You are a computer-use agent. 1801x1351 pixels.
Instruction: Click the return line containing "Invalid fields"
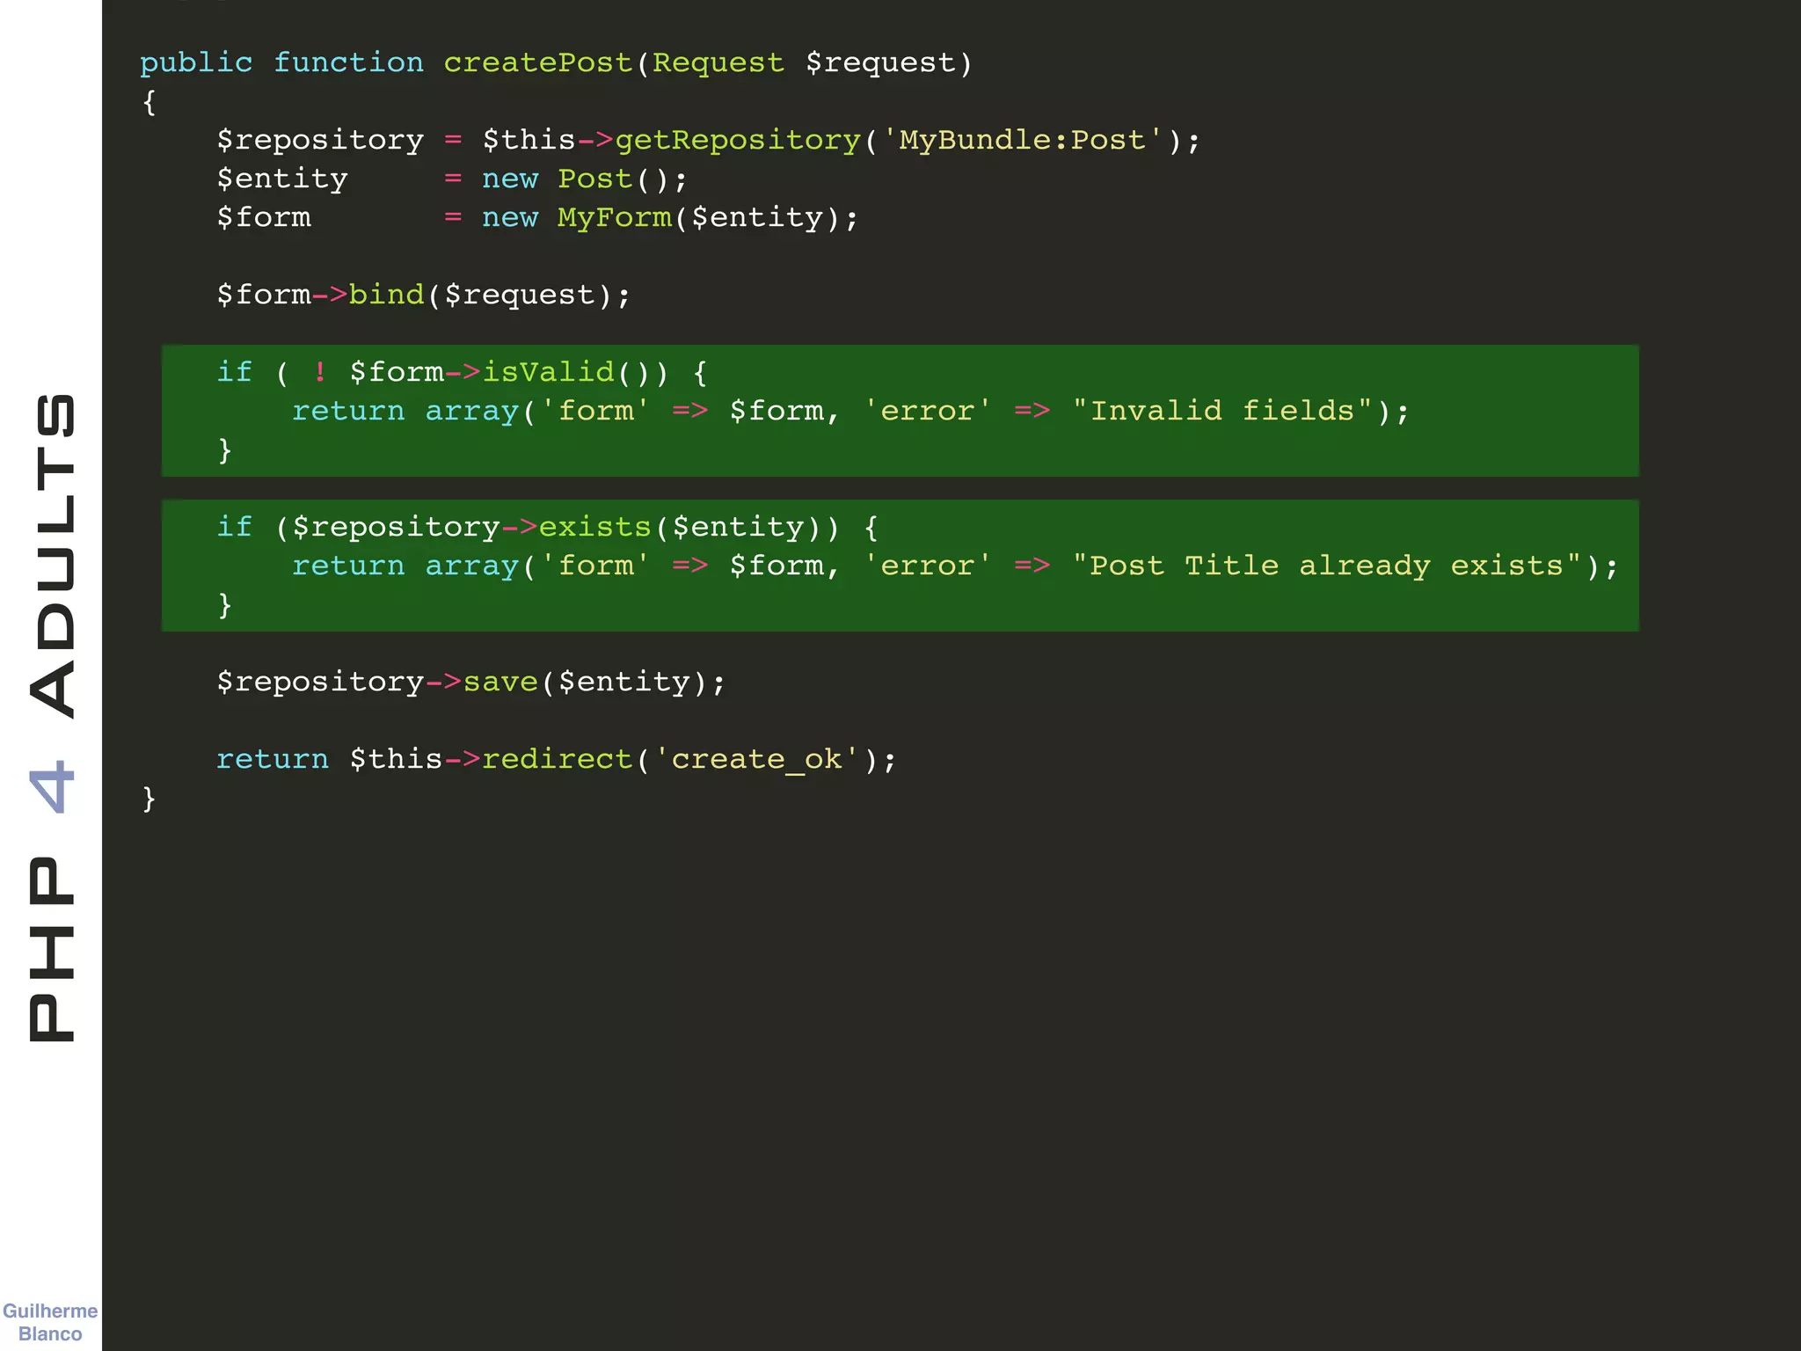[850, 412]
